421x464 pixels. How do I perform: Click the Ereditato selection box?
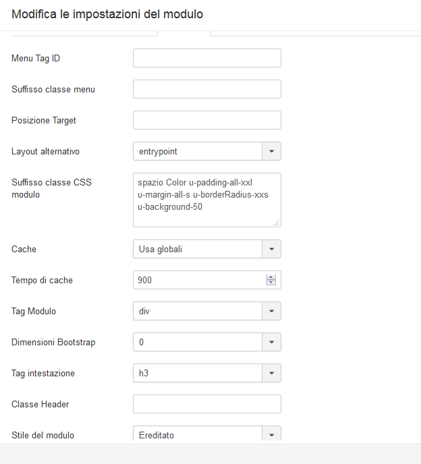point(198,435)
